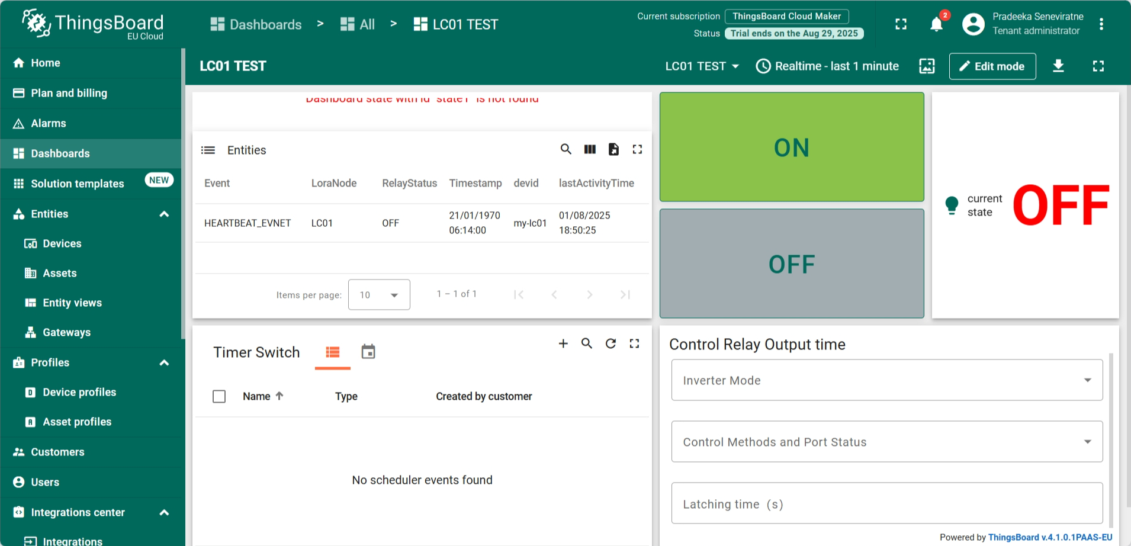Sort the Timer Switch list by Name

tap(263, 396)
